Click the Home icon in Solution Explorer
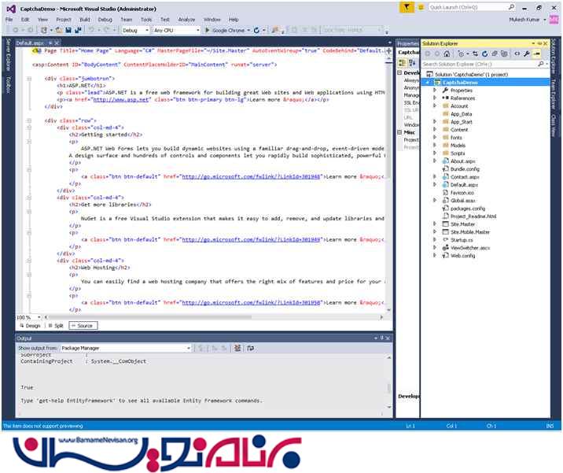563x473 pixels. pyautogui.click(x=447, y=54)
